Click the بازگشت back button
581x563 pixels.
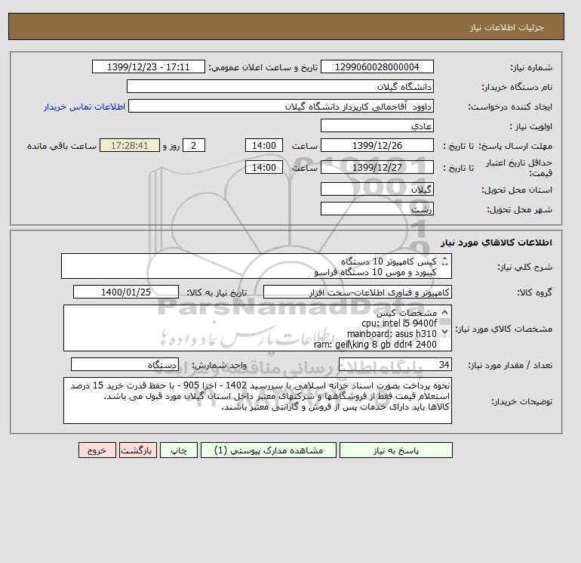click(x=138, y=450)
